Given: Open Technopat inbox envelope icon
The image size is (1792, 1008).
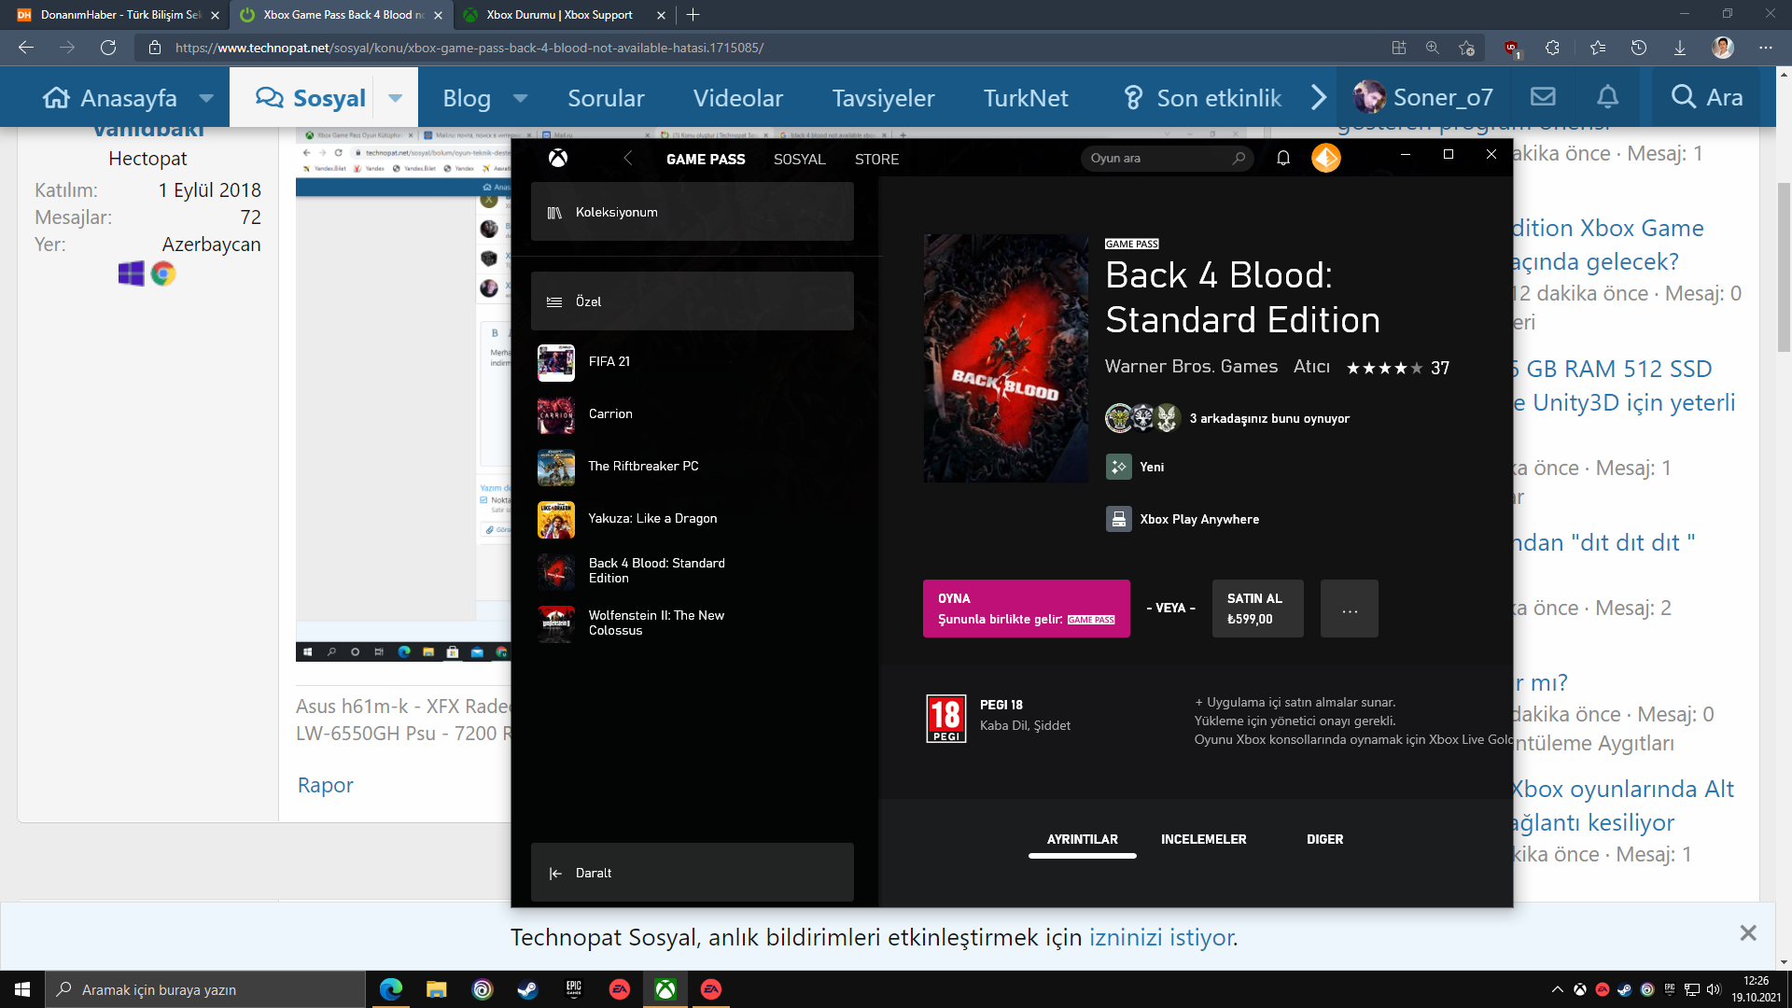Looking at the screenshot, I should click(x=1543, y=97).
